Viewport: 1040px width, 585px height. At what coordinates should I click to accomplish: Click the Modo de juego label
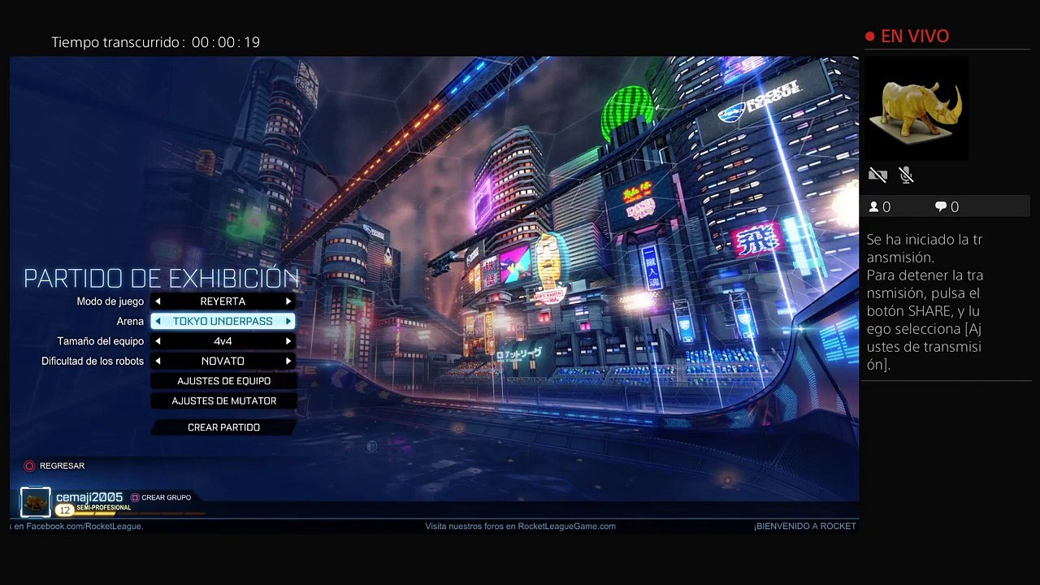coord(110,301)
